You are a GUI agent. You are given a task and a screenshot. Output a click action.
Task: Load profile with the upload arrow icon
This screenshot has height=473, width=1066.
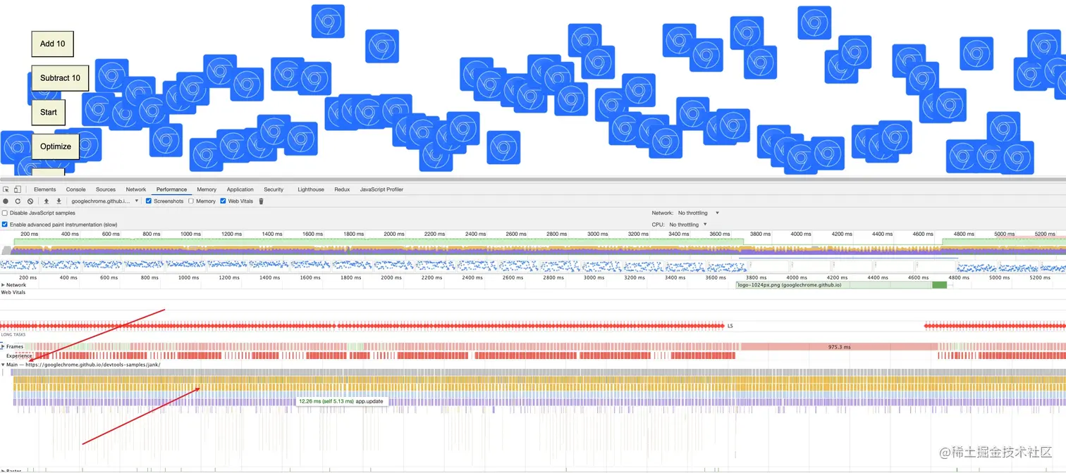(x=47, y=201)
